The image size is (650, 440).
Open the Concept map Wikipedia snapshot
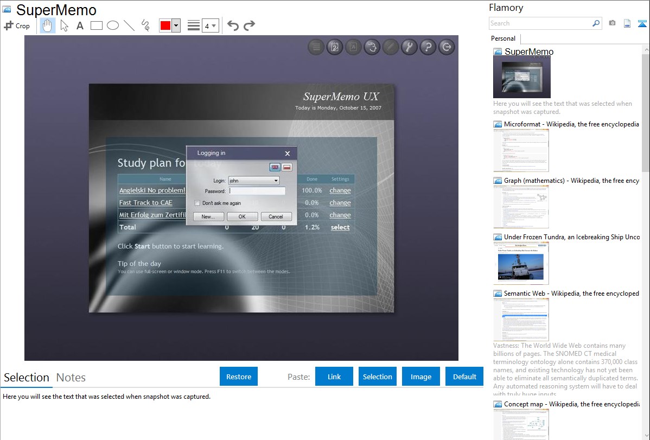click(x=521, y=425)
